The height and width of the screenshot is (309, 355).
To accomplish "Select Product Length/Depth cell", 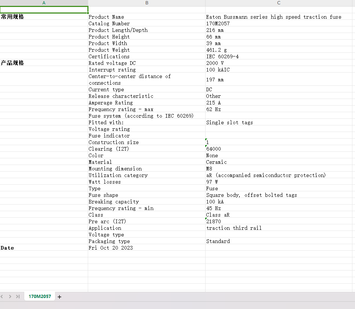I will pyautogui.click(x=147, y=30).
